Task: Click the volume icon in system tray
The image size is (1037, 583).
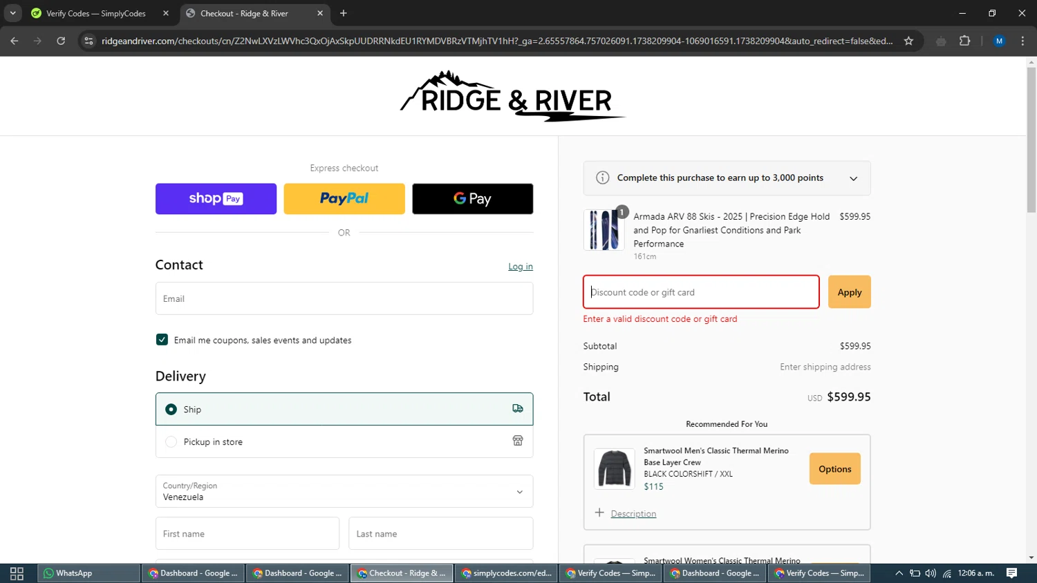Action: 931,573
